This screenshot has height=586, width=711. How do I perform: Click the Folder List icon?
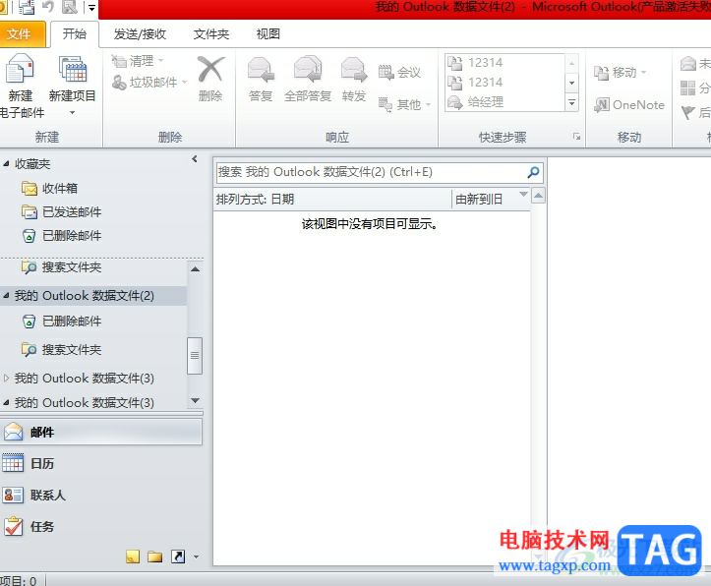click(x=155, y=557)
